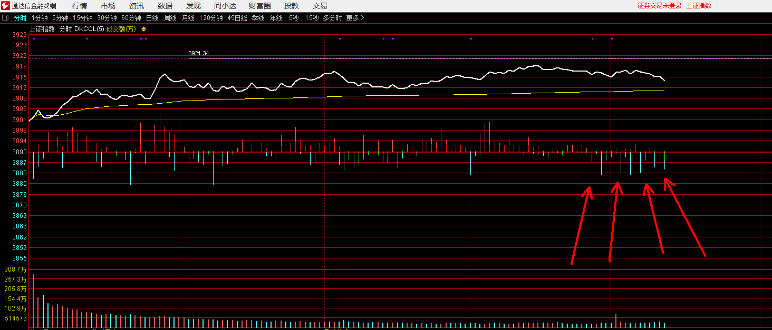This screenshot has width=772, height=330.
Task: Switch to the 月线 monthly chart
Action: tap(188, 18)
